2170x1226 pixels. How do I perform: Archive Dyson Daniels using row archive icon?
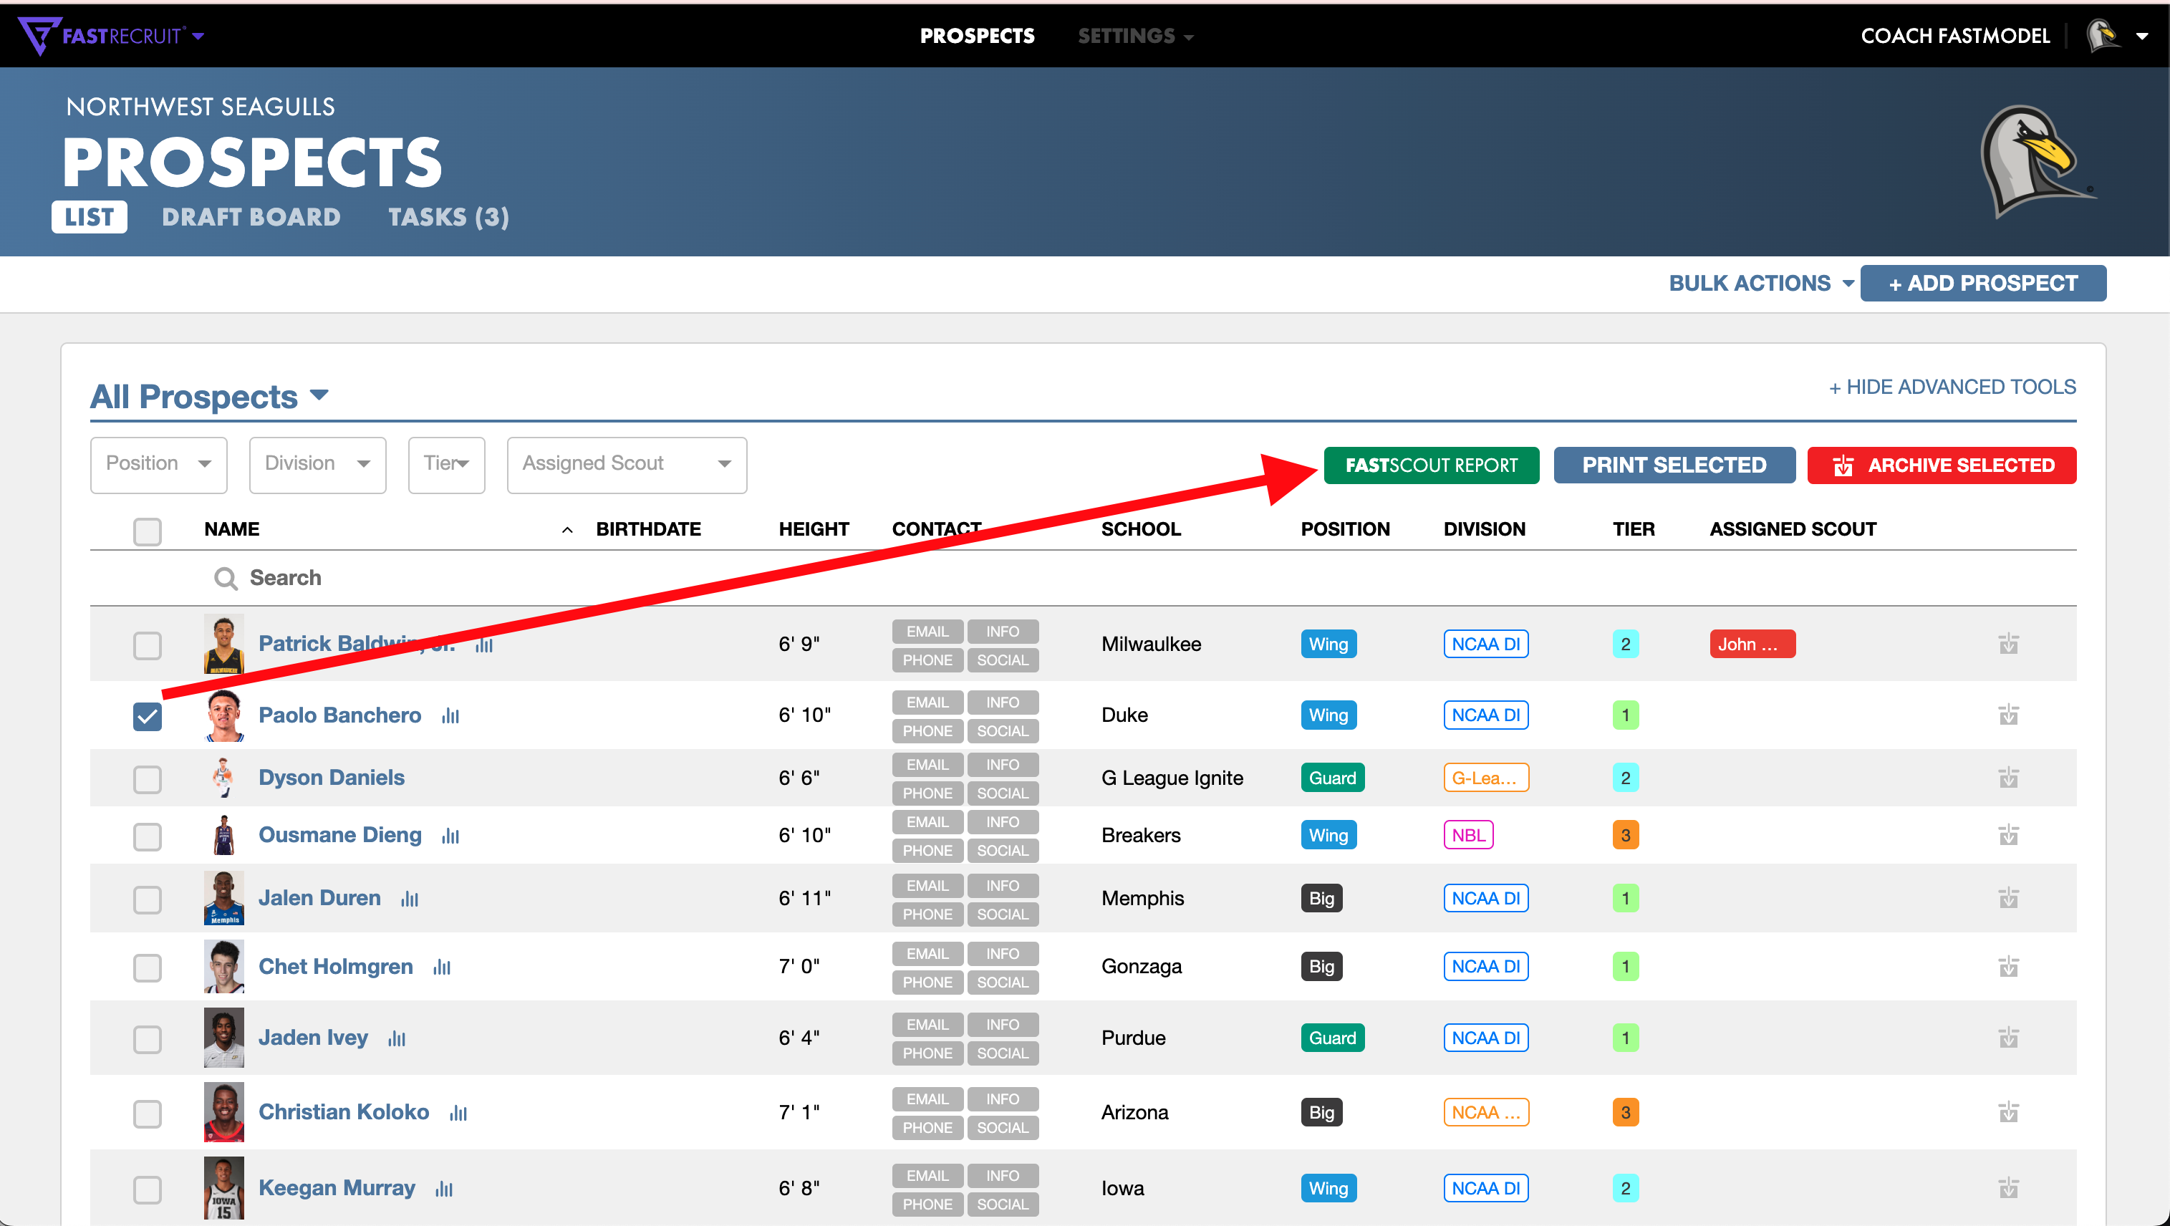pyautogui.click(x=2008, y=777)
